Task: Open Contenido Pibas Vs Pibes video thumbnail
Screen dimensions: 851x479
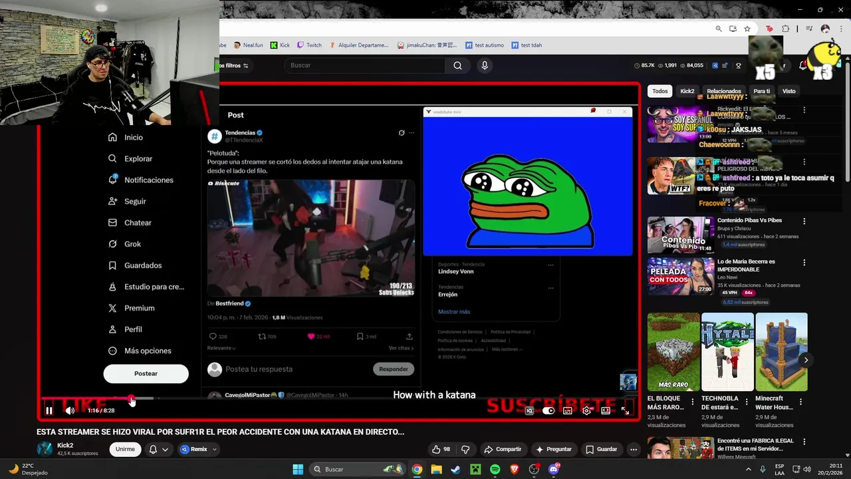Action: click(681, 235)
